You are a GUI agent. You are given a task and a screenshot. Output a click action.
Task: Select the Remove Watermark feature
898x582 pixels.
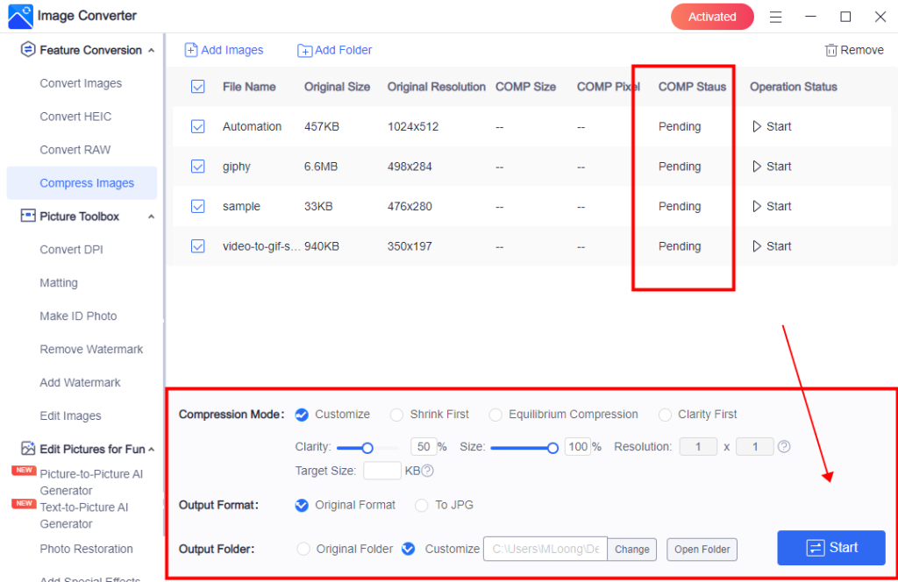[91, 349]
